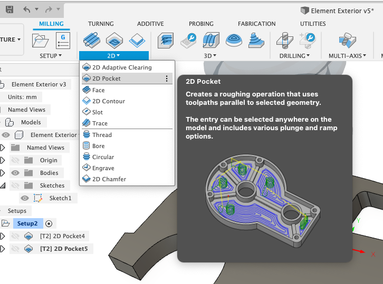The image size is (383, 284).
Task: Click the Save icon in the top bar
Action: tap(9, 10)
